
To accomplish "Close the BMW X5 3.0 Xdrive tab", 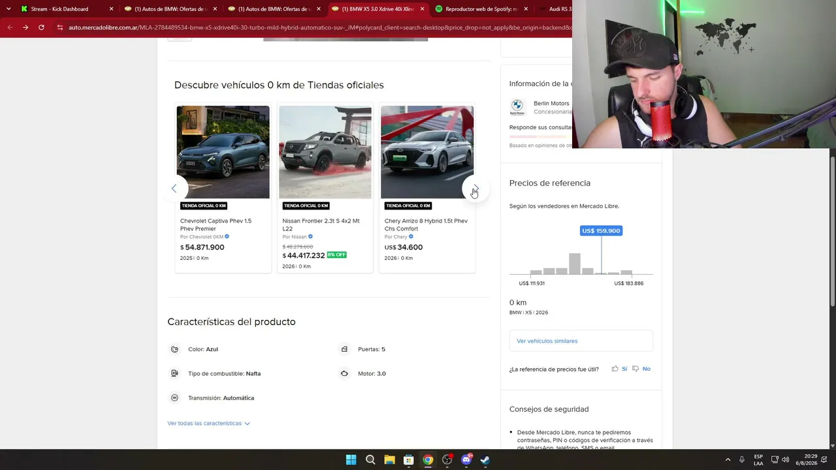I will click(422, 9).
